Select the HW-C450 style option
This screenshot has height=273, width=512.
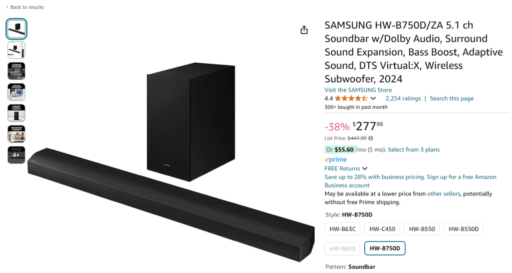point(382,229)
